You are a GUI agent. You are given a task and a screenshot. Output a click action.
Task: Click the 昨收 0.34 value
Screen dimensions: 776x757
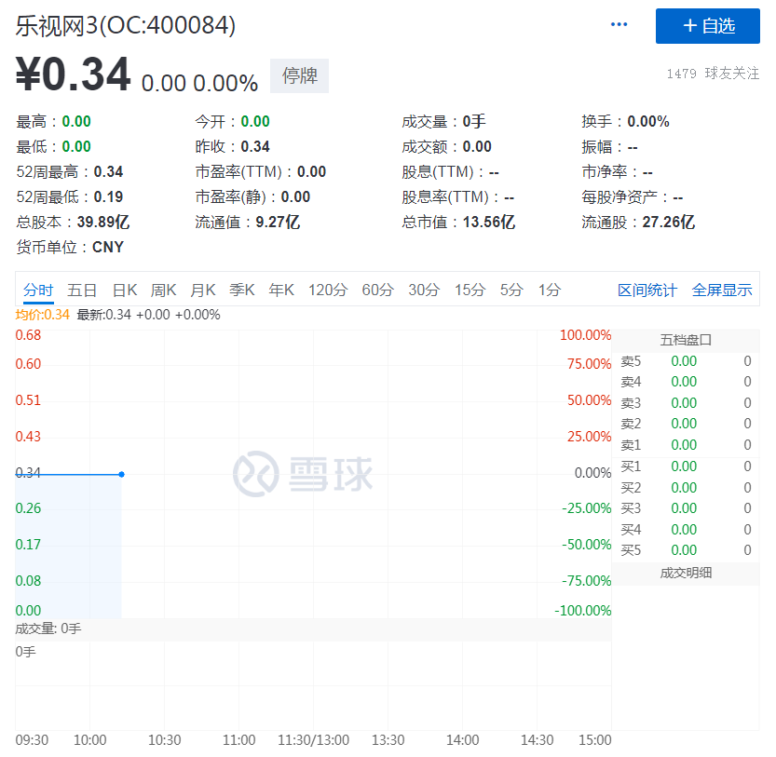255,146
